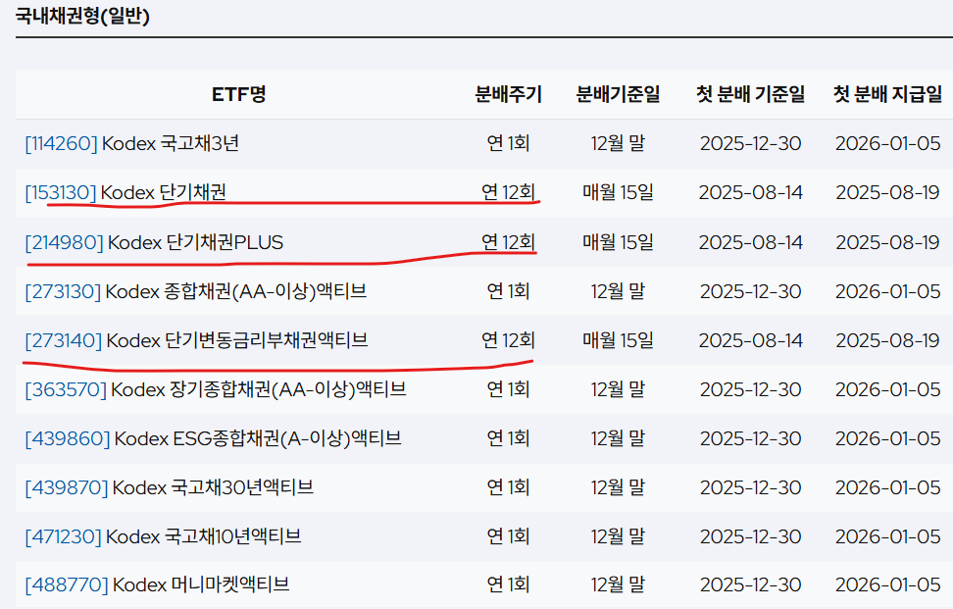Click the ETF명 column header
The height and width of the screenshot is (609, 953).
coord(239,94)
